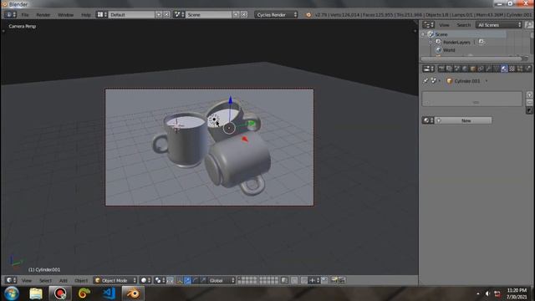This screenshot has width=535, height=301.
Task: Open the 3D viewport Add menu
Action: pyautogui.click(x=64, y=281)
